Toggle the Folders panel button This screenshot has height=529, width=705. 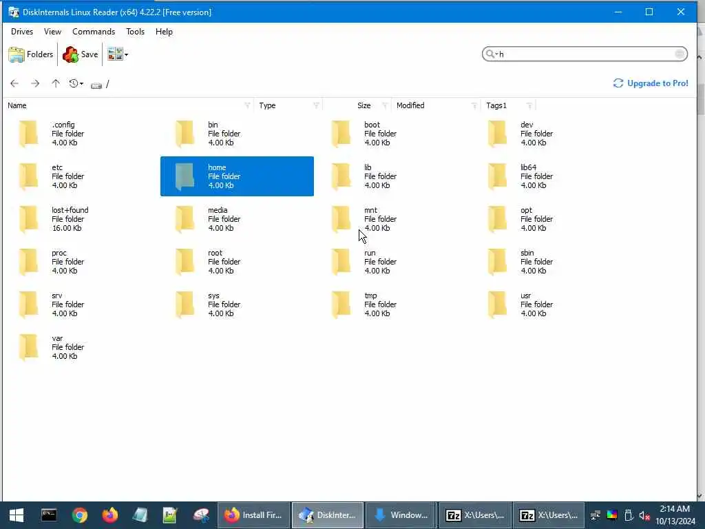point(31,54)
